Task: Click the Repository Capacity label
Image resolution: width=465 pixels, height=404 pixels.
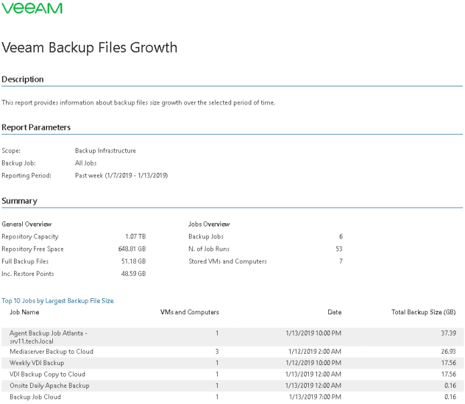Action: [x=30, y=237]
